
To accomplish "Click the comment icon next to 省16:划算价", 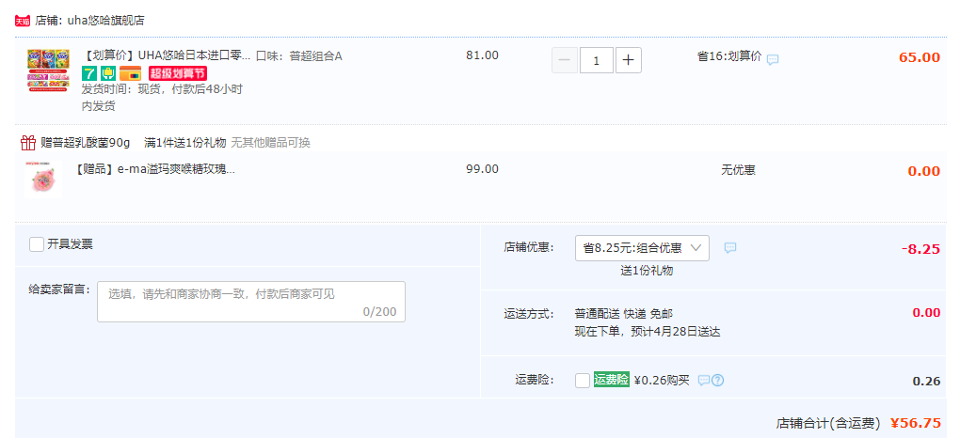I will (773, 59).
